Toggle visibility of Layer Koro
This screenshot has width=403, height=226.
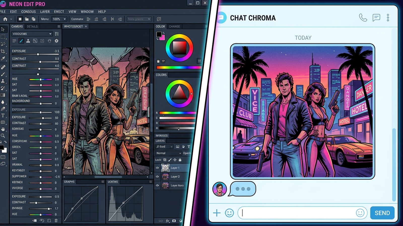157,185
